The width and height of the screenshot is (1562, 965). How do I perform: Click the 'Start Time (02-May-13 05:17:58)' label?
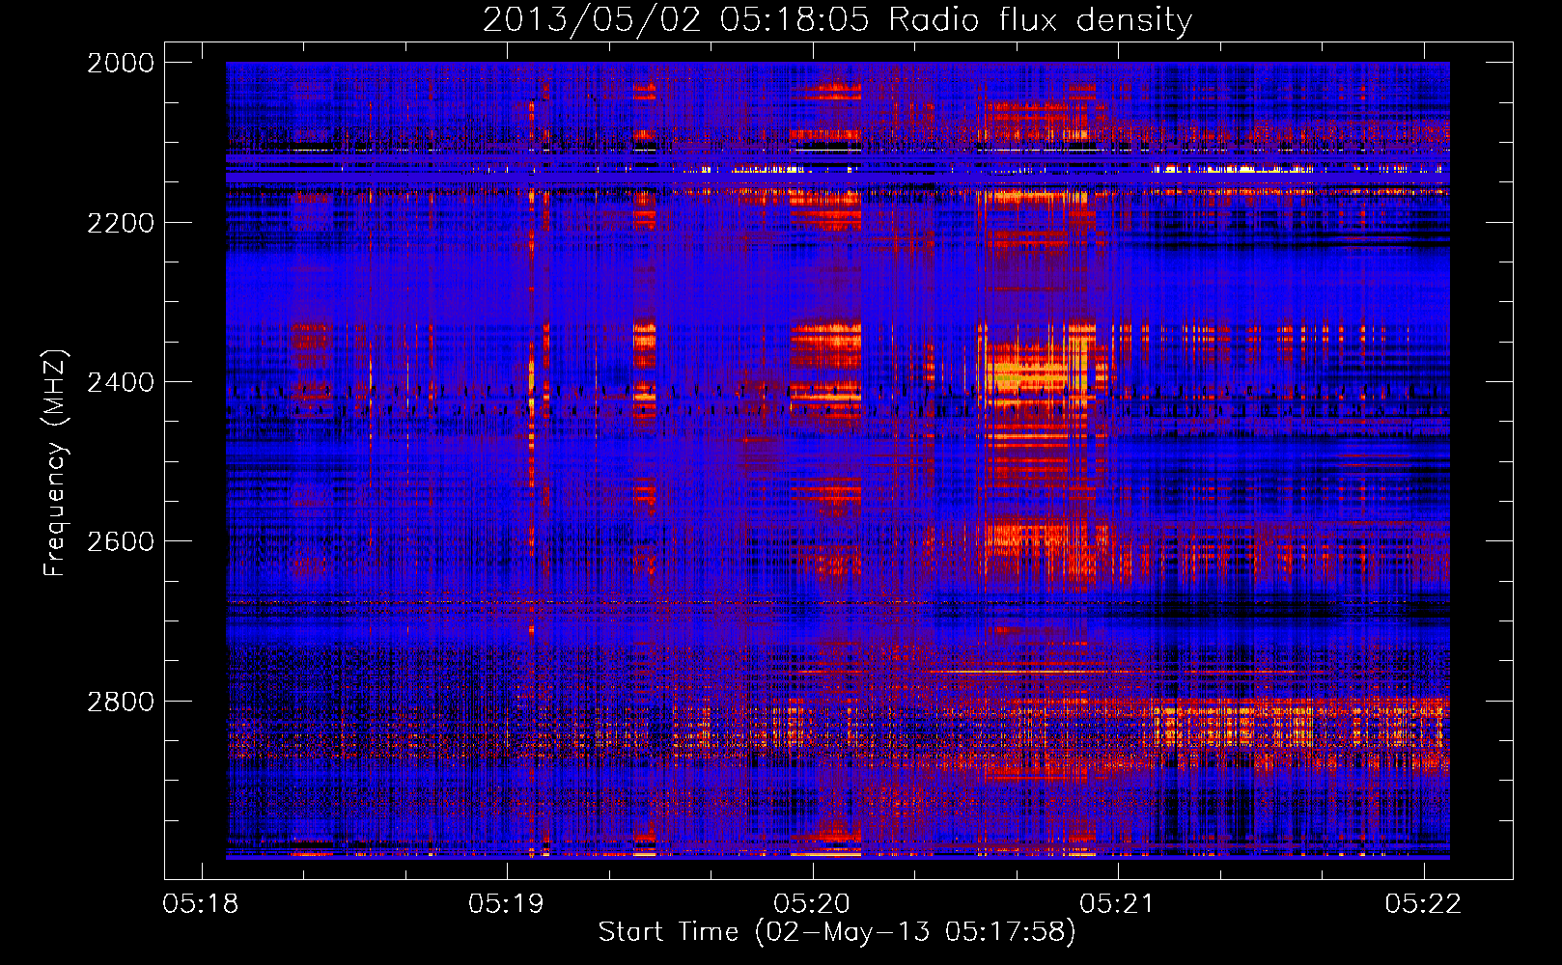tap(837, 932)
